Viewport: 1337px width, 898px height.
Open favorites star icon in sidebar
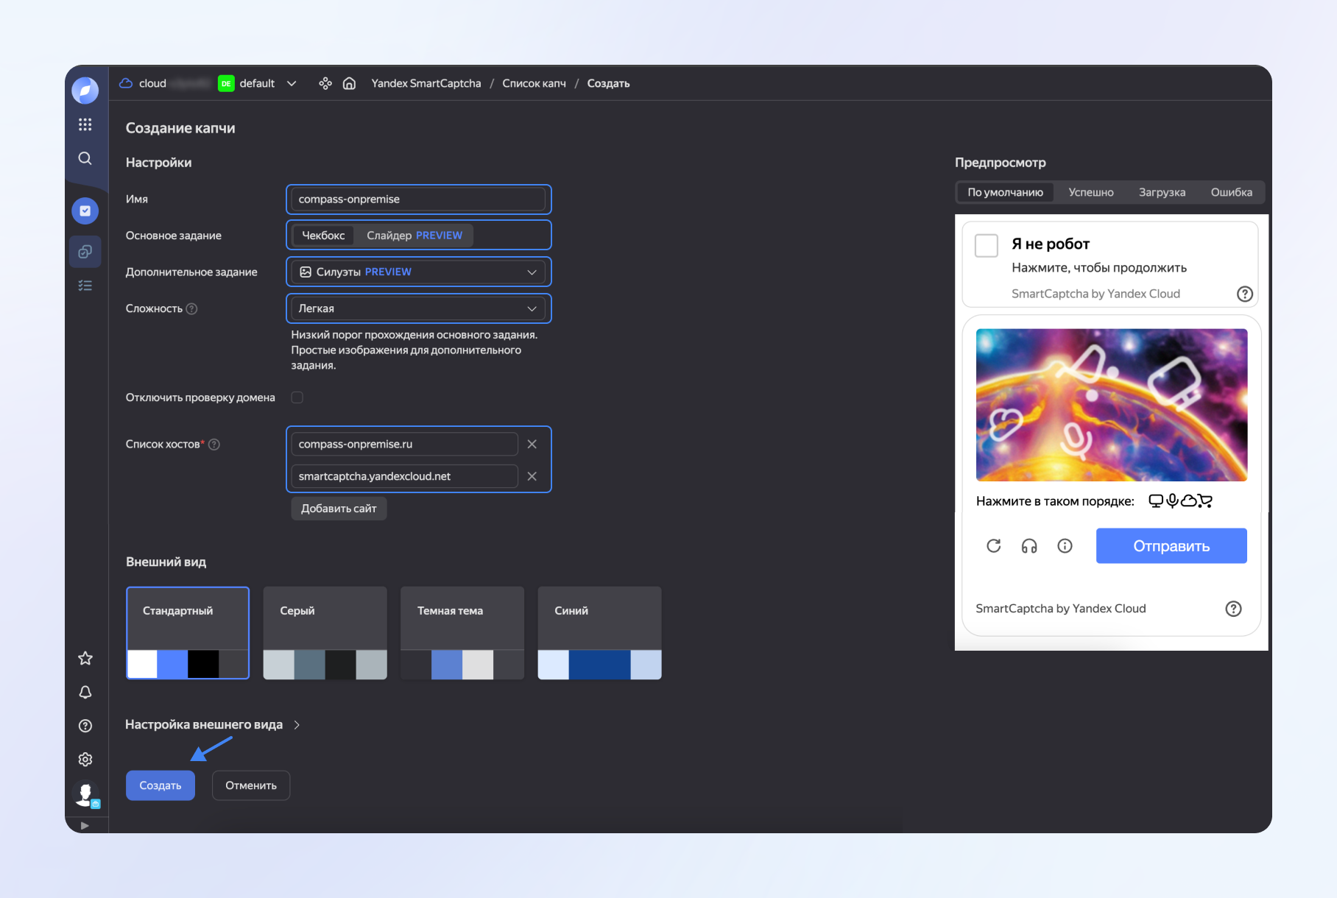(x=85, y=658)
